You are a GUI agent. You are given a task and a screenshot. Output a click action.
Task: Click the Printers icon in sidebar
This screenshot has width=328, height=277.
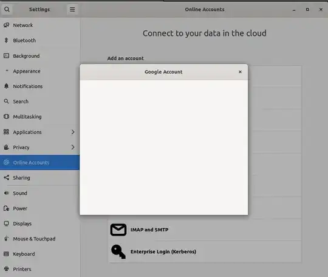pyautogui.click(x=6, y=269)
